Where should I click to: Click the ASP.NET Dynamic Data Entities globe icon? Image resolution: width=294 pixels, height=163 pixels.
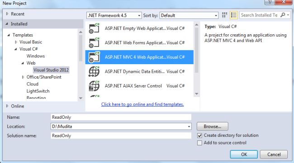click(94, 71)
